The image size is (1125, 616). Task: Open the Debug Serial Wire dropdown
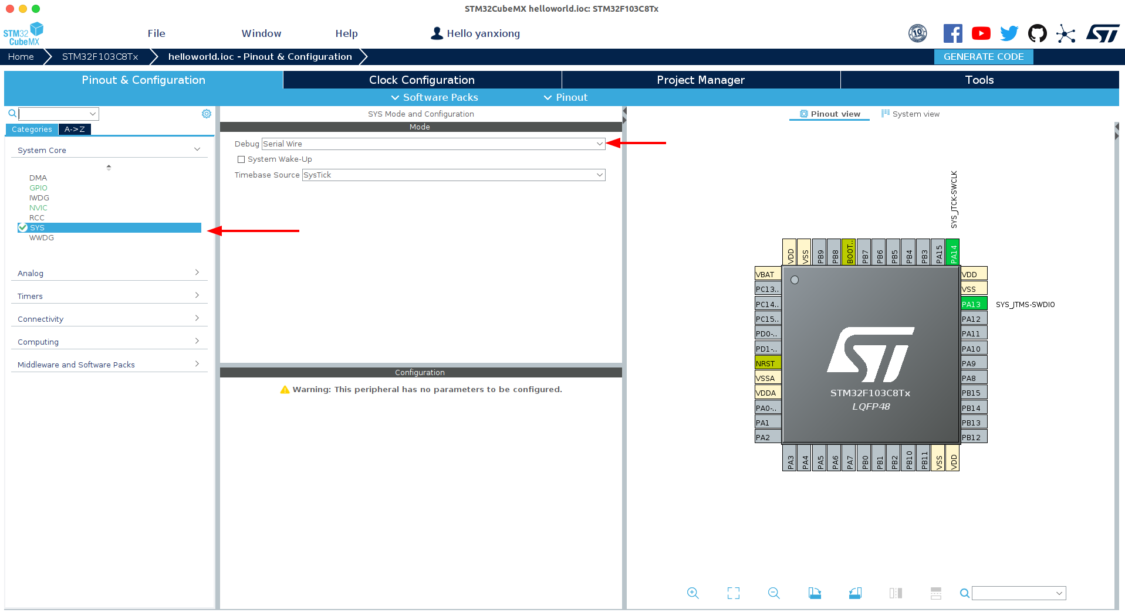[433, 144]
